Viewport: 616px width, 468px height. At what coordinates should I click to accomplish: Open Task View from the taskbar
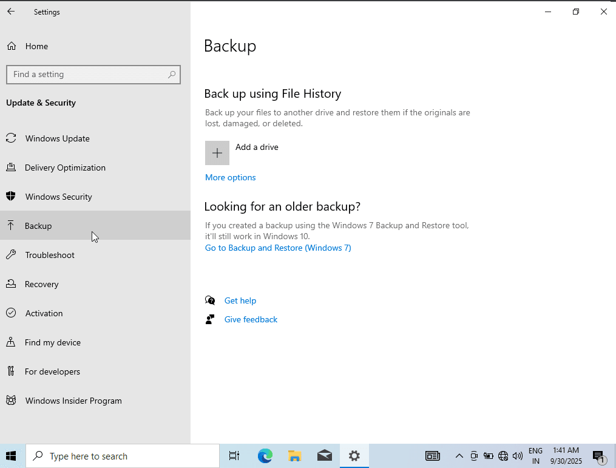234,456
